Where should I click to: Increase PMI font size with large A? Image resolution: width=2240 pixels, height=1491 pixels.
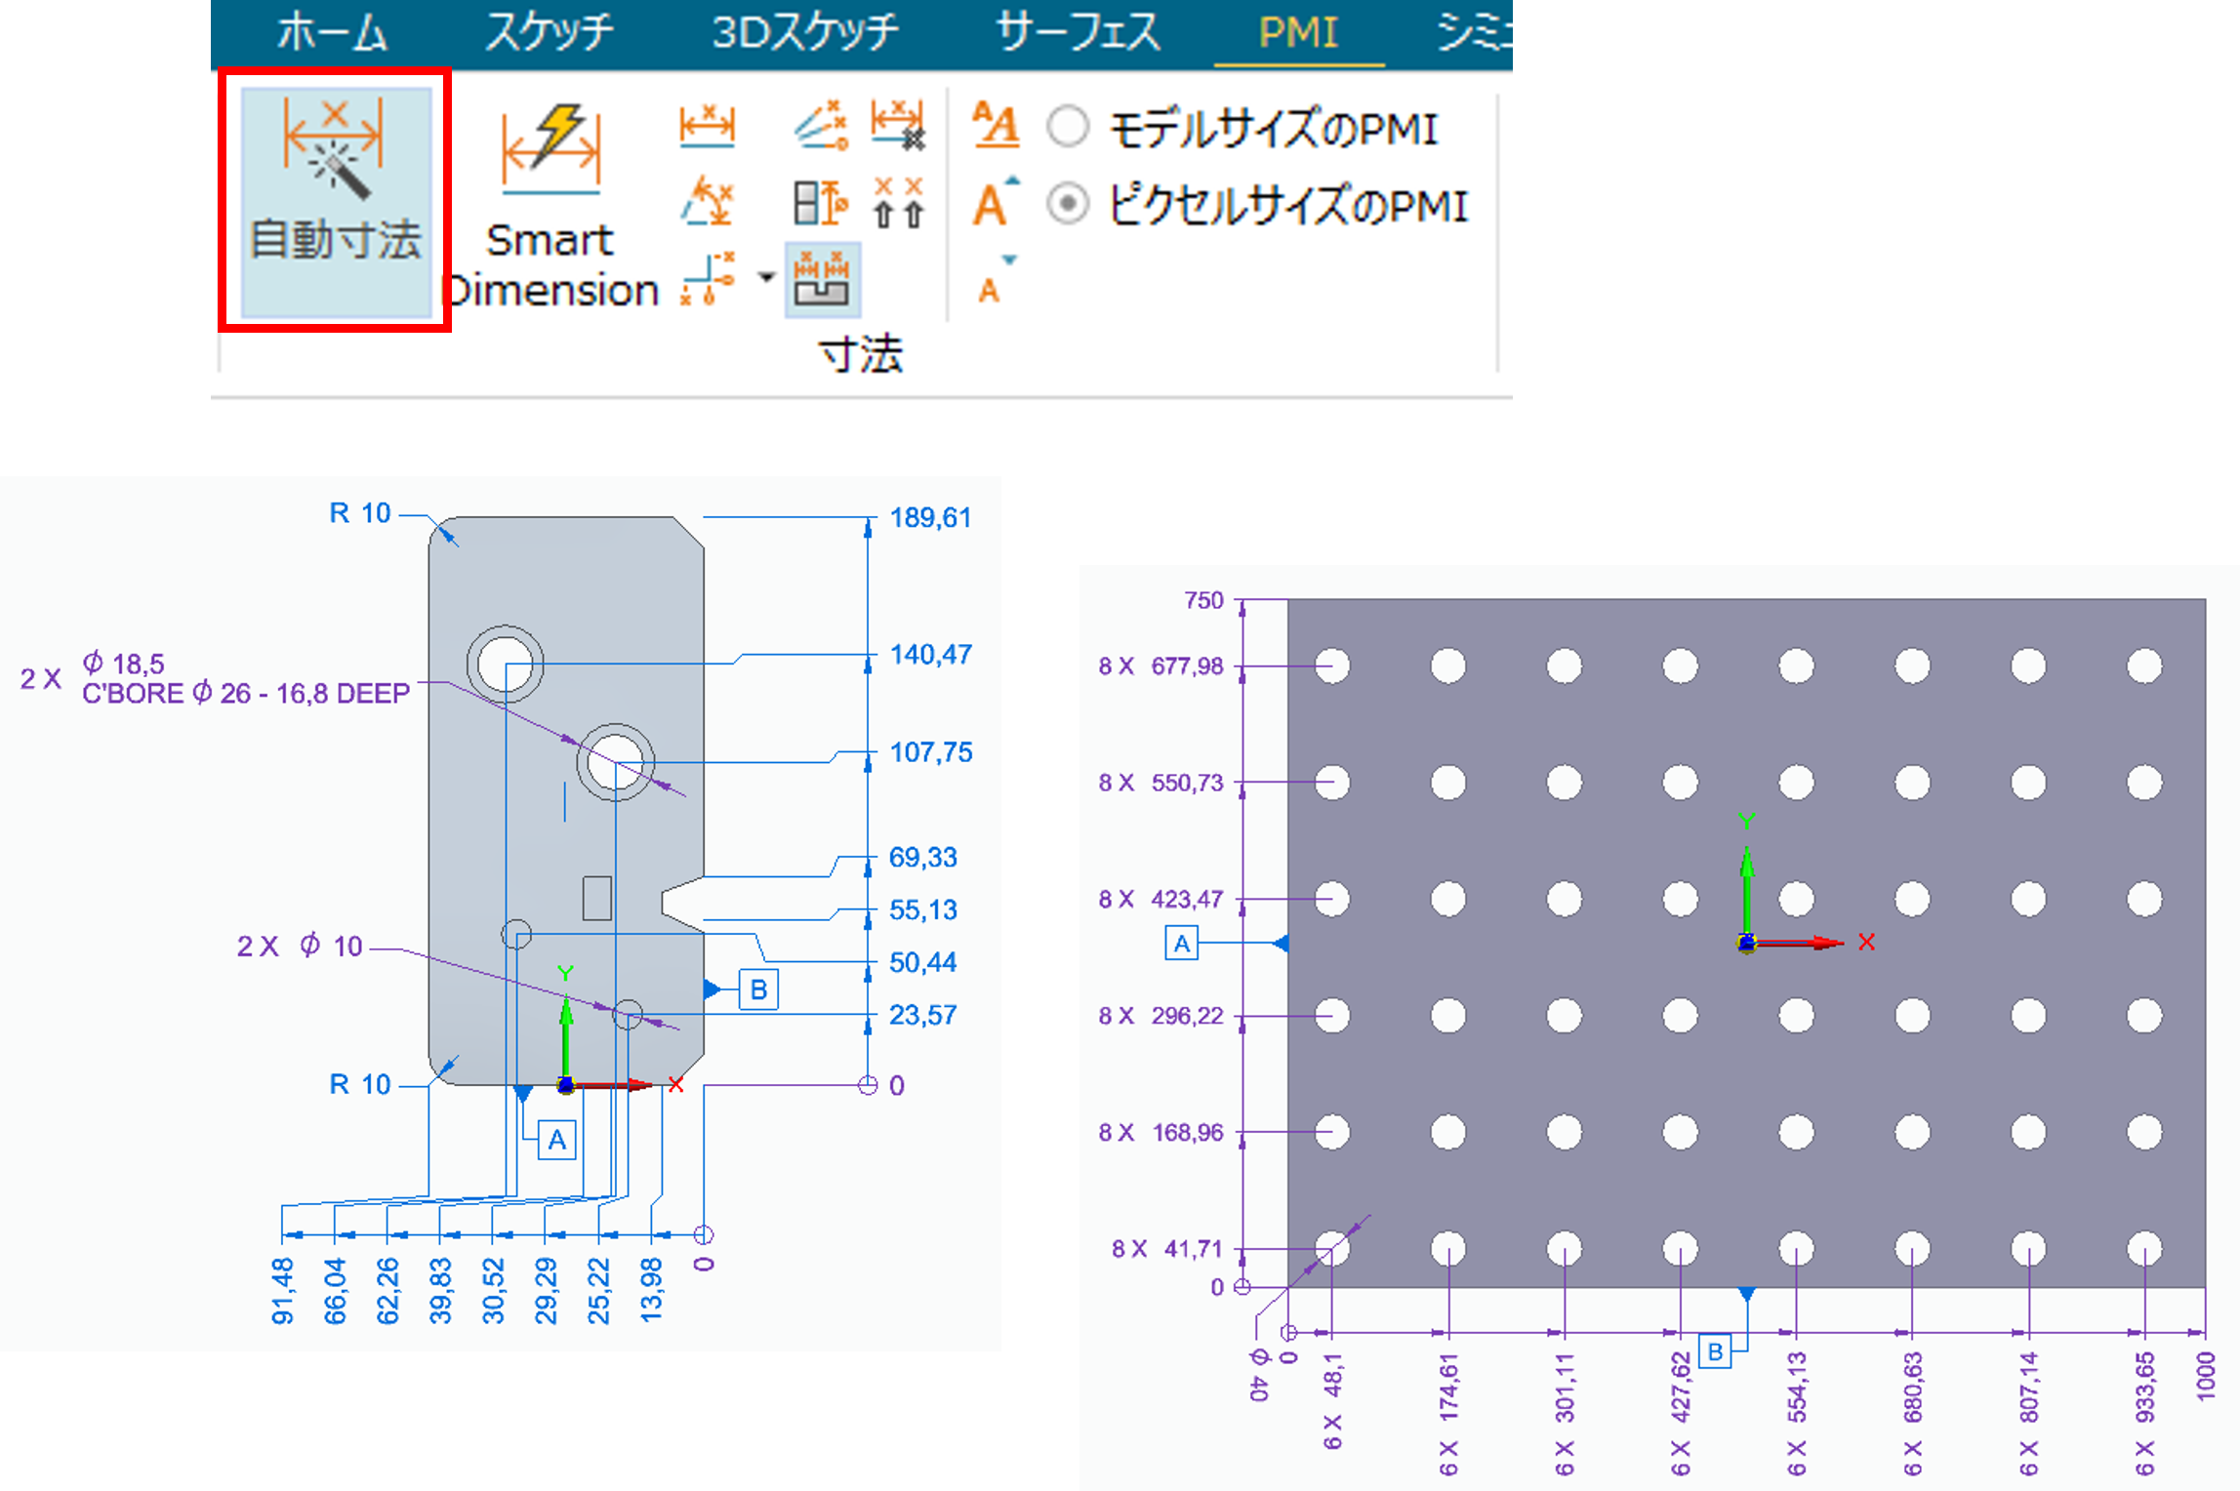[x=994, y=203]
